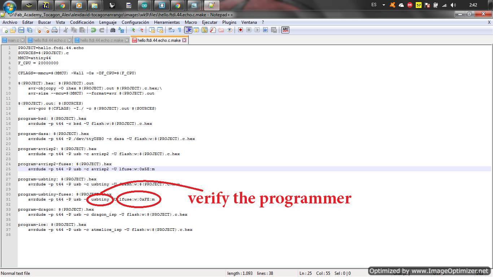Image resolution: width=493 pixels, height=277 pixels.
Task: Click the ABC spell check icon
Action: coord(285,30)
